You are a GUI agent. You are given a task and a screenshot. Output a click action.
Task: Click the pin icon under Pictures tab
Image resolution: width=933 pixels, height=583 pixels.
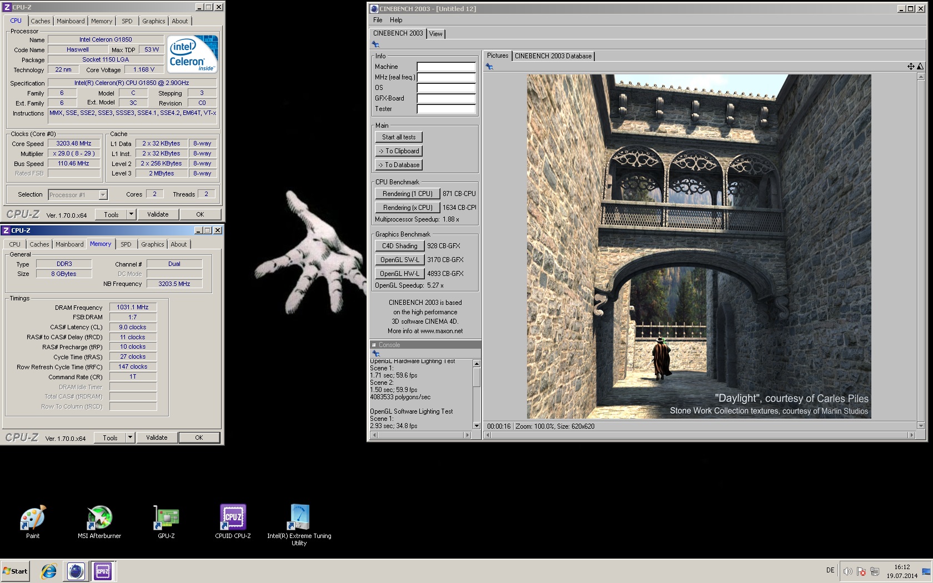pos(489,66)
